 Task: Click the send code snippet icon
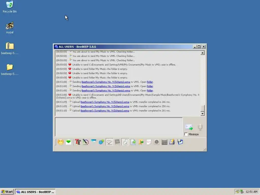pyautogui.click(x=149, y=142)
